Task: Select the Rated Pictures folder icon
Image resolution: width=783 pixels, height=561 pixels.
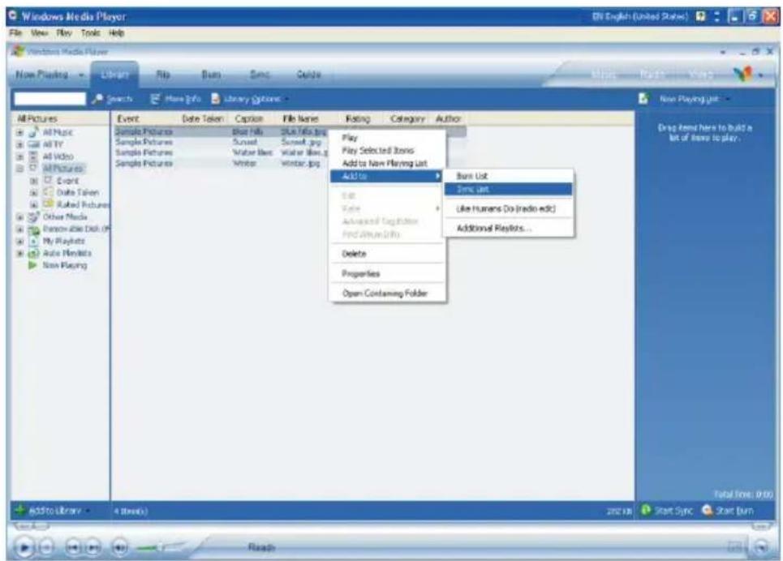Action: pos(48,204)
